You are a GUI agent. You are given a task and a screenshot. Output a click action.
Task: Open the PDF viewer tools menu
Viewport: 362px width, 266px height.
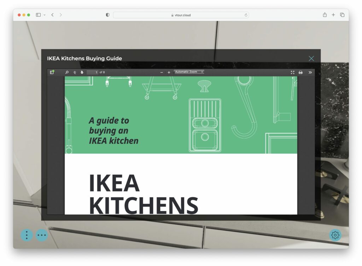click(310, 72)
